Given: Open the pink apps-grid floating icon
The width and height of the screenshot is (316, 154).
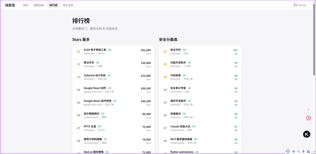Looking at the screenshot, I should 308,109.
